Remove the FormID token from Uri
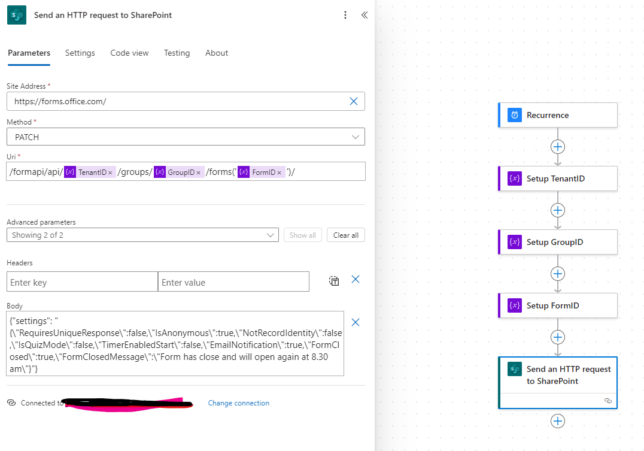This screenshot has width=644, height=451. (x=280, y=172)
